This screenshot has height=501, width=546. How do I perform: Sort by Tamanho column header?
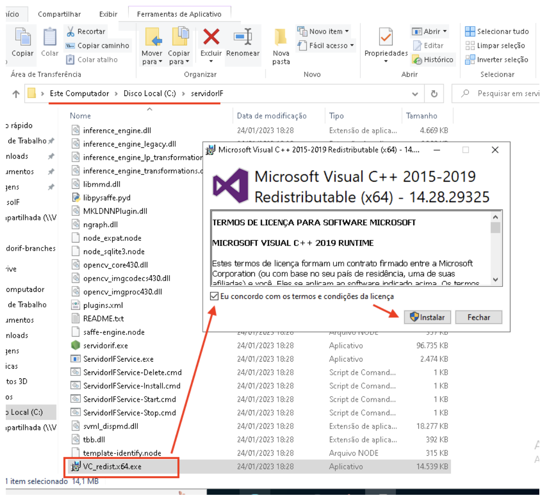click(422, 116)
